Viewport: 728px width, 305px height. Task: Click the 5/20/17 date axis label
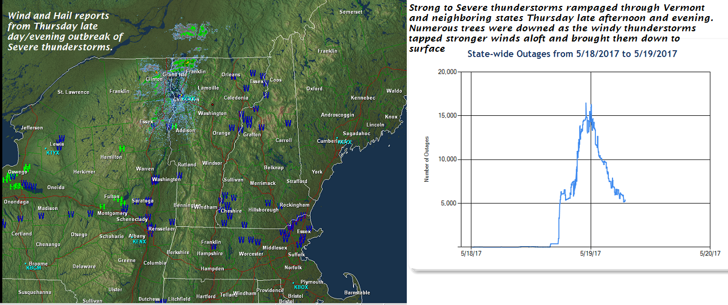coord(710,253)
